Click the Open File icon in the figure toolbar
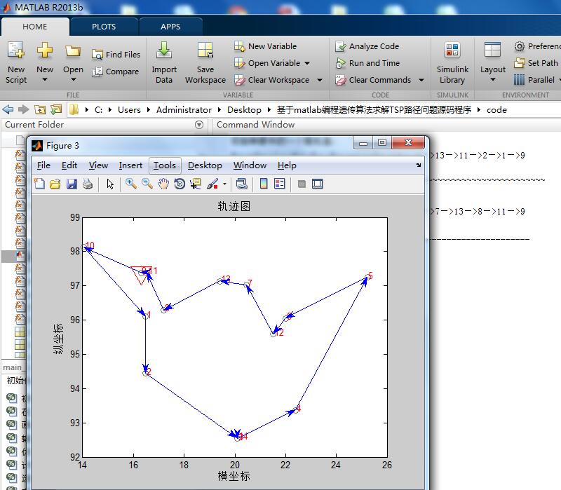 [x=55, y=184]
